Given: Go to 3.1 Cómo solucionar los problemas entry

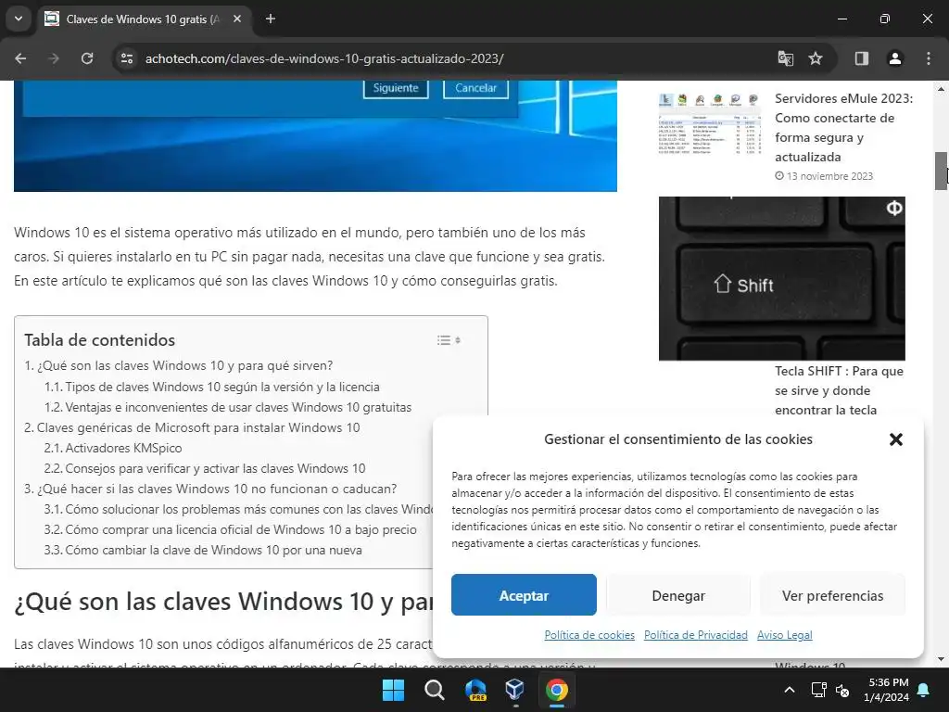Looking at the screenshot, I should (238, 509).
